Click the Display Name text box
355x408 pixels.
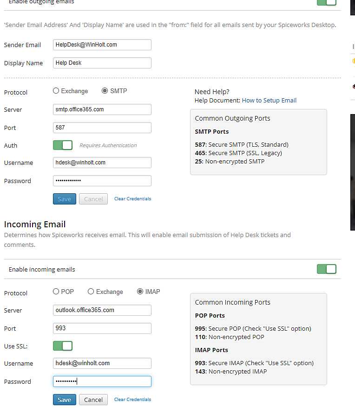pos(102,63)
